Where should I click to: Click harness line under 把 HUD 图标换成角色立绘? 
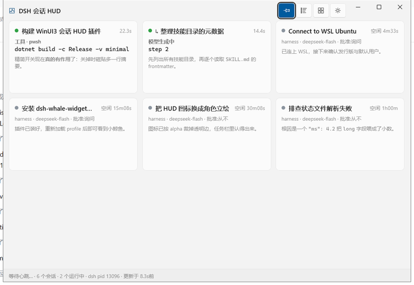[x=188, y=119]
